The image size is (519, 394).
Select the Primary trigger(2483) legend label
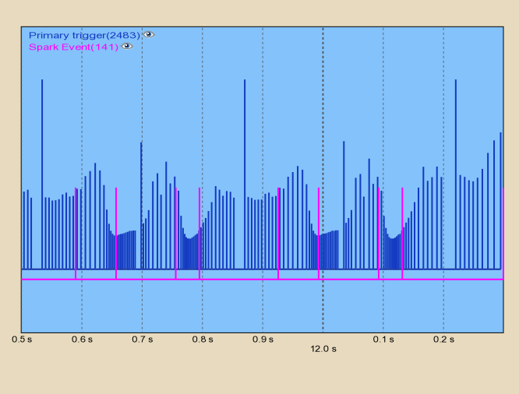[x=84, y=35]
